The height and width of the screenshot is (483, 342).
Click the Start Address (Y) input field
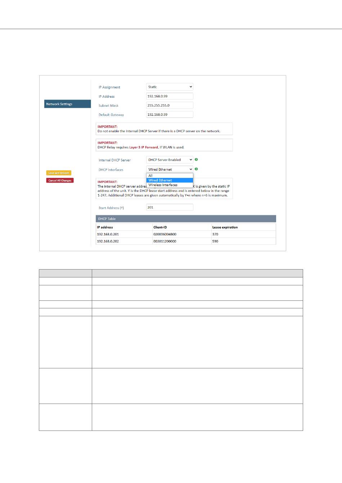click(x=170, y=207)
